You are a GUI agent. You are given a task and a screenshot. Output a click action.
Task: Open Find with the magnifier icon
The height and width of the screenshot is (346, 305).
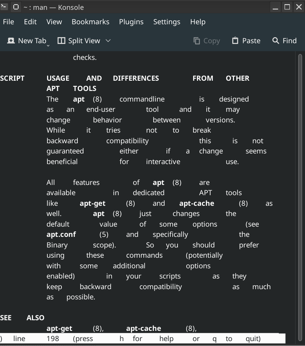pyautogui.click(x=276, y=41)
